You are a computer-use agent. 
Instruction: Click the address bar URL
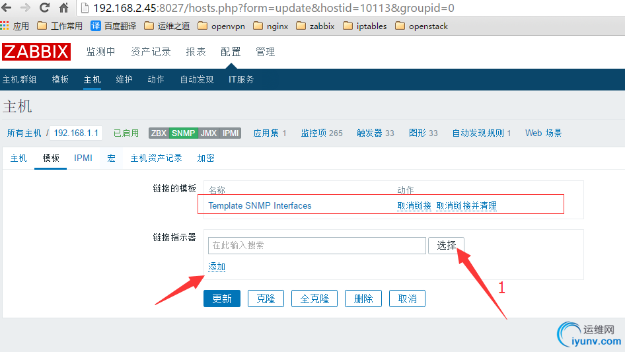(274, 8)
